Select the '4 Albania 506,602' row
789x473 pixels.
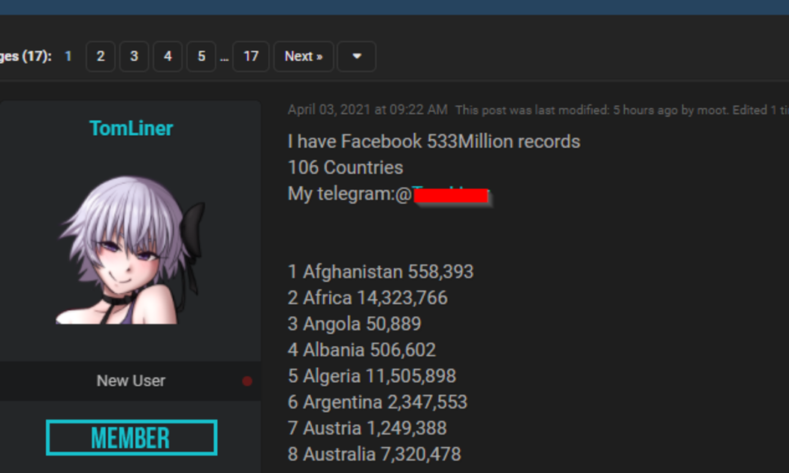[x=361, y=350]
